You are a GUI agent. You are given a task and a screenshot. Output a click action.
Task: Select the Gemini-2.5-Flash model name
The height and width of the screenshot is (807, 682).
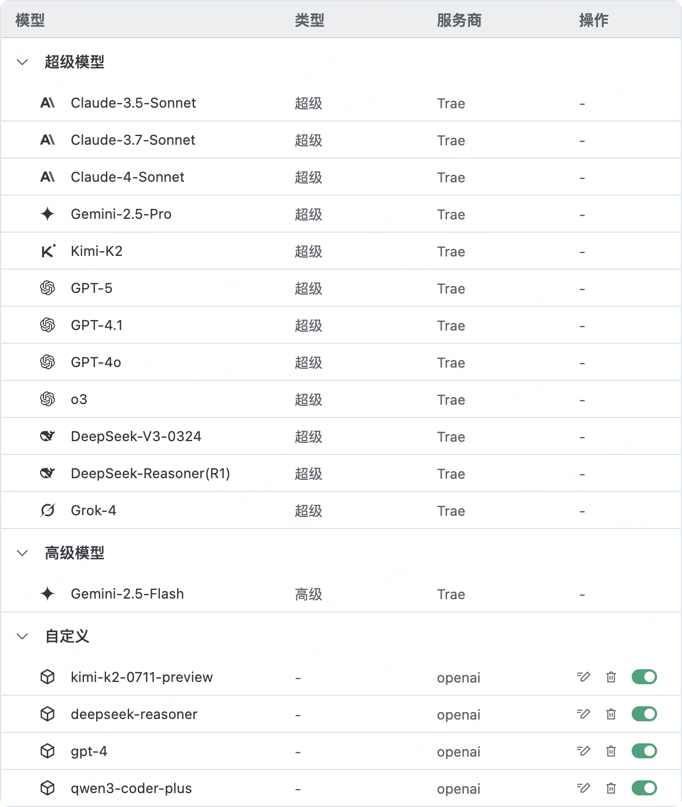127,594
